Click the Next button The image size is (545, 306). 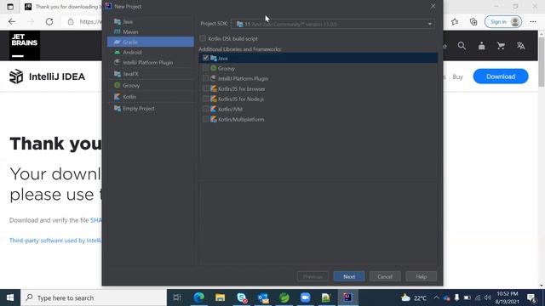(349, 276)
